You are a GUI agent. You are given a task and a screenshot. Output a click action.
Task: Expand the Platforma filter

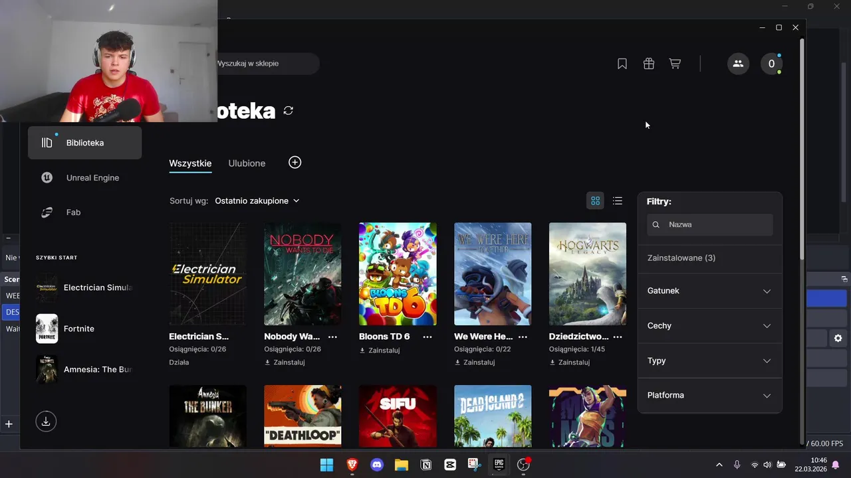click(709, 395)
